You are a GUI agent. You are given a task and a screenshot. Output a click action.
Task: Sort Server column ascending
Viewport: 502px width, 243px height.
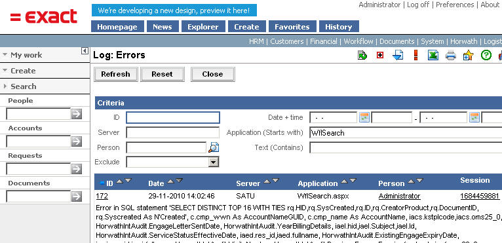[267, 181]
